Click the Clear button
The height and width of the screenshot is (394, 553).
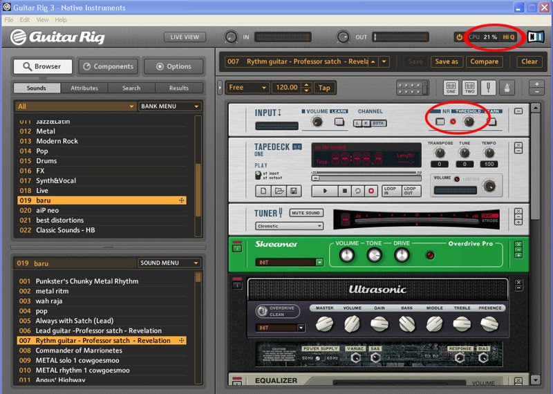529,62
